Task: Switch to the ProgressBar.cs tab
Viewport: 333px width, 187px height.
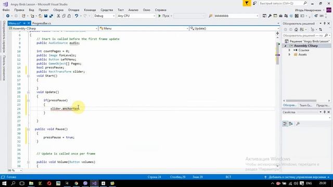Action: tap(42, 23)
